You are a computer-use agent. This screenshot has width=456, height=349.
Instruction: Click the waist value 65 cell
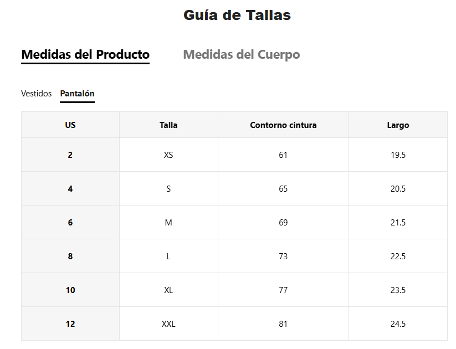point(283,188)
